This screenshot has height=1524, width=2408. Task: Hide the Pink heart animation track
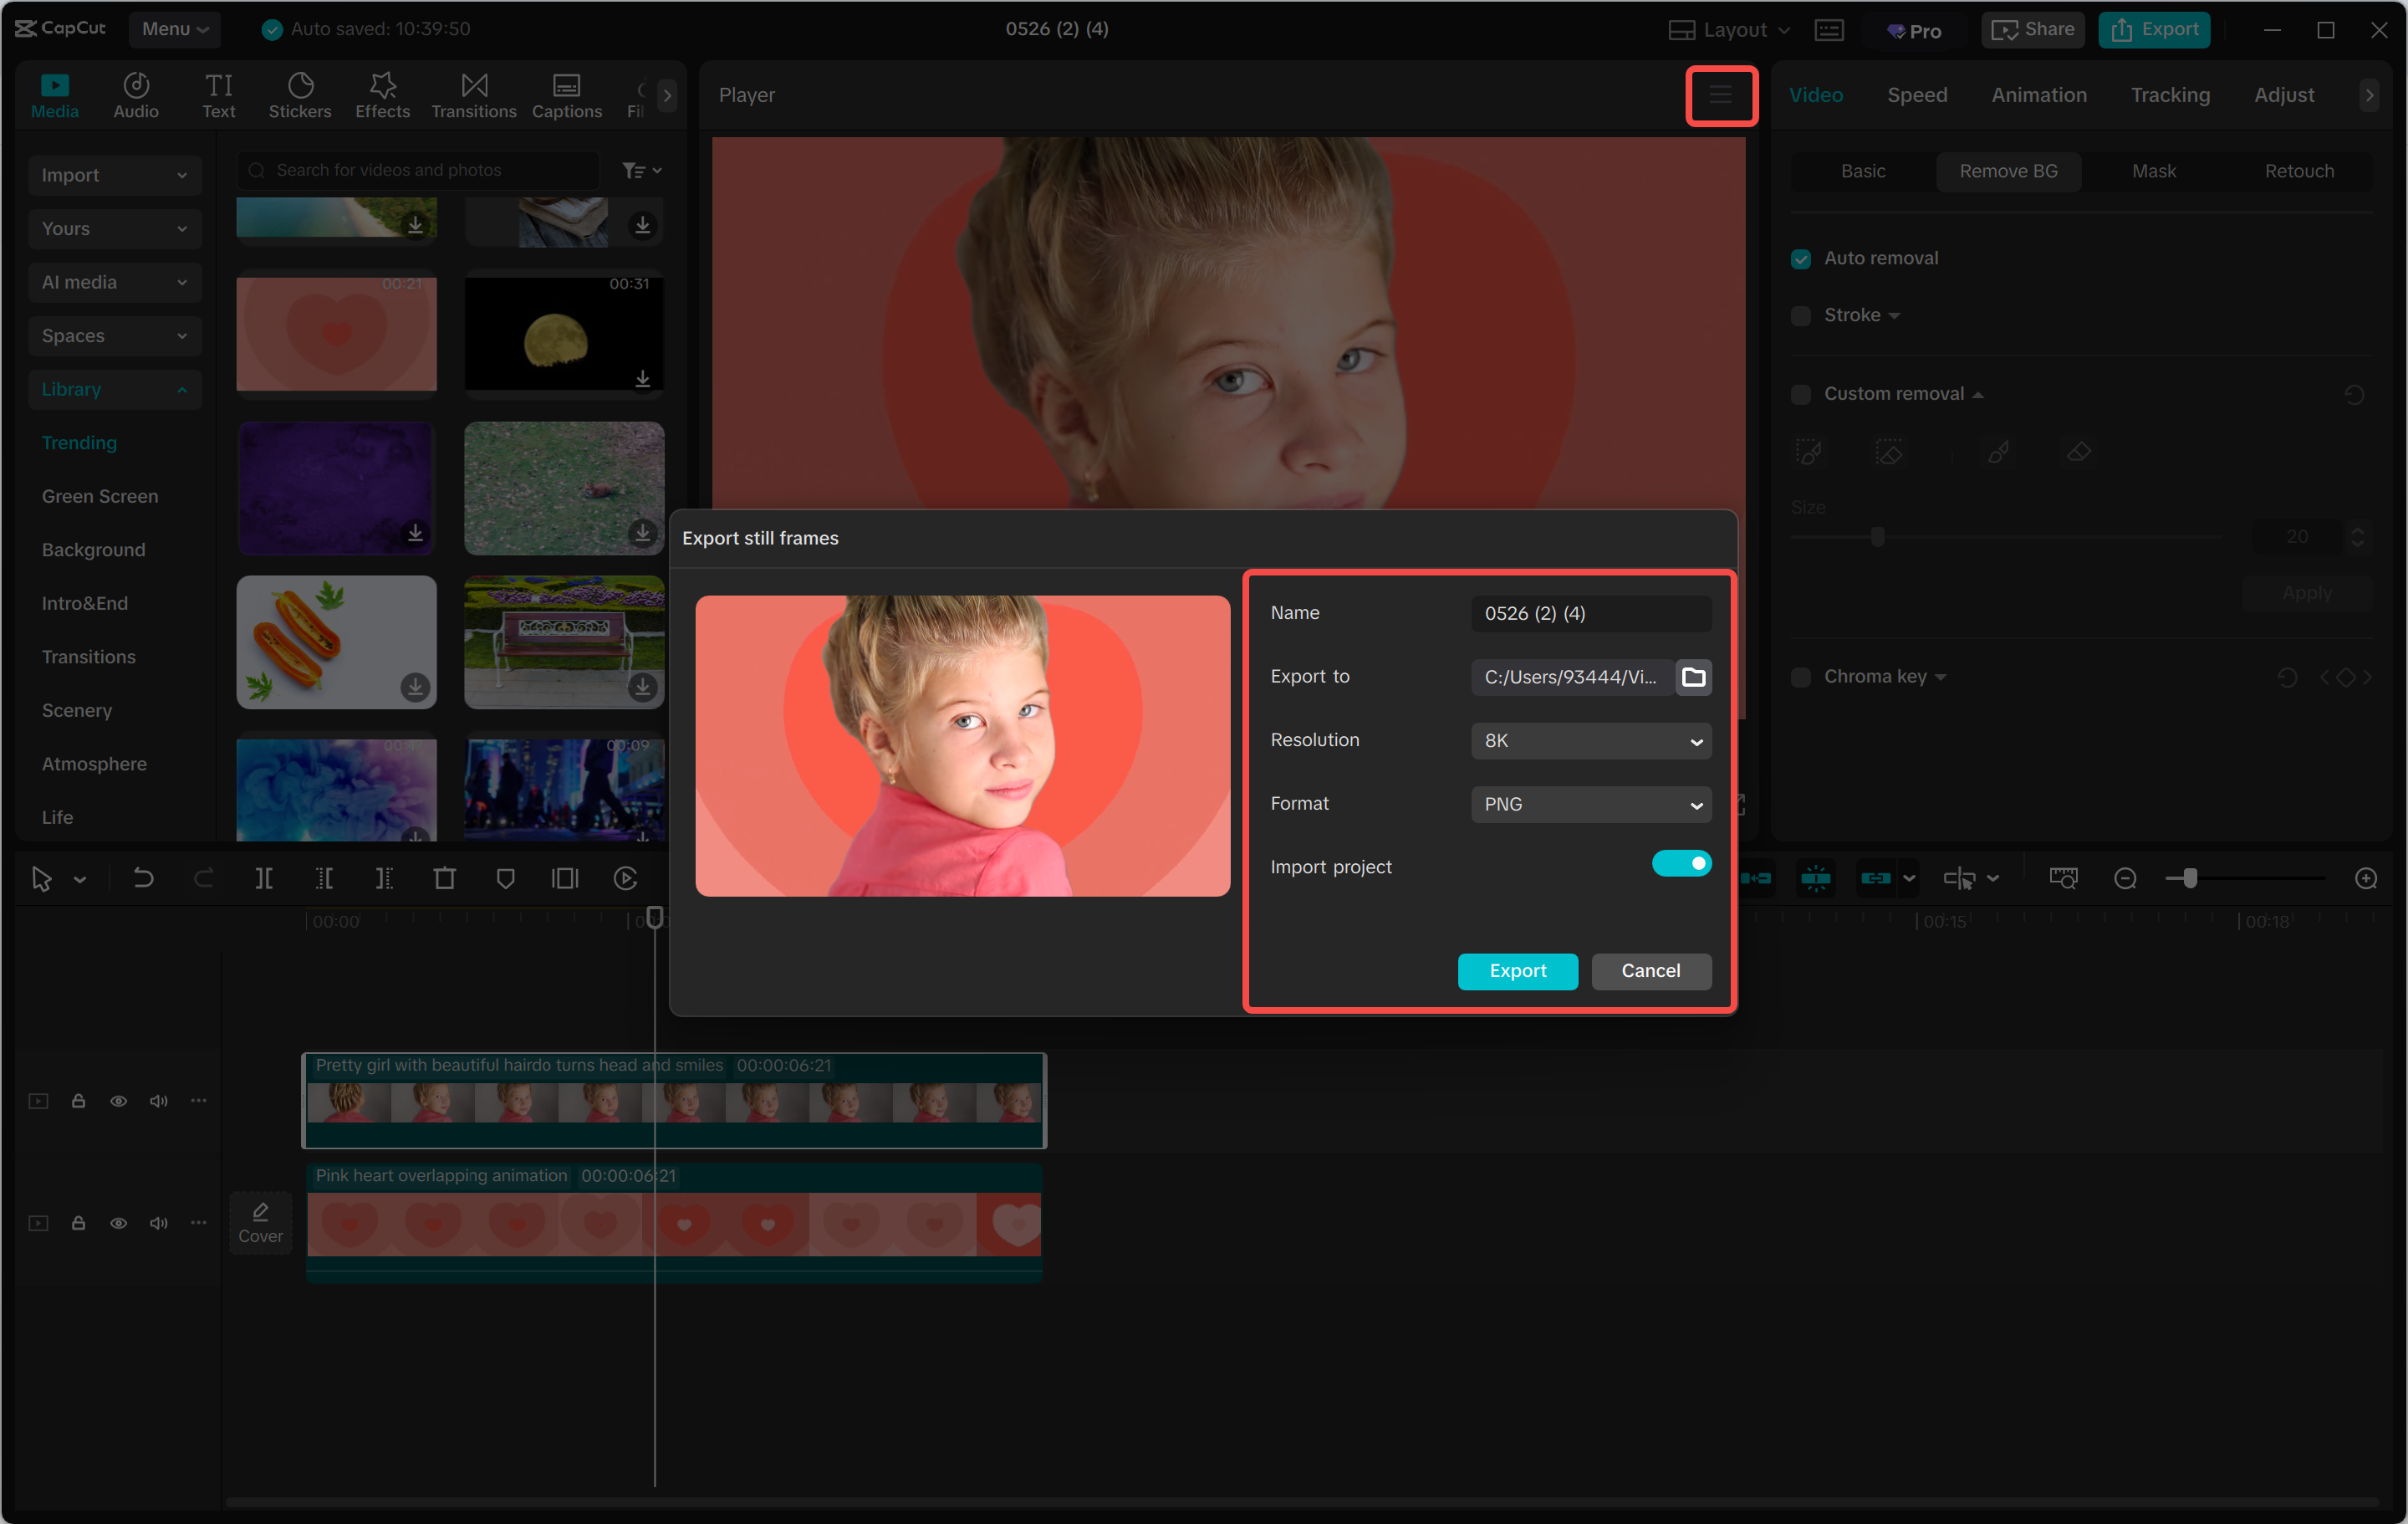[118, 1223]
